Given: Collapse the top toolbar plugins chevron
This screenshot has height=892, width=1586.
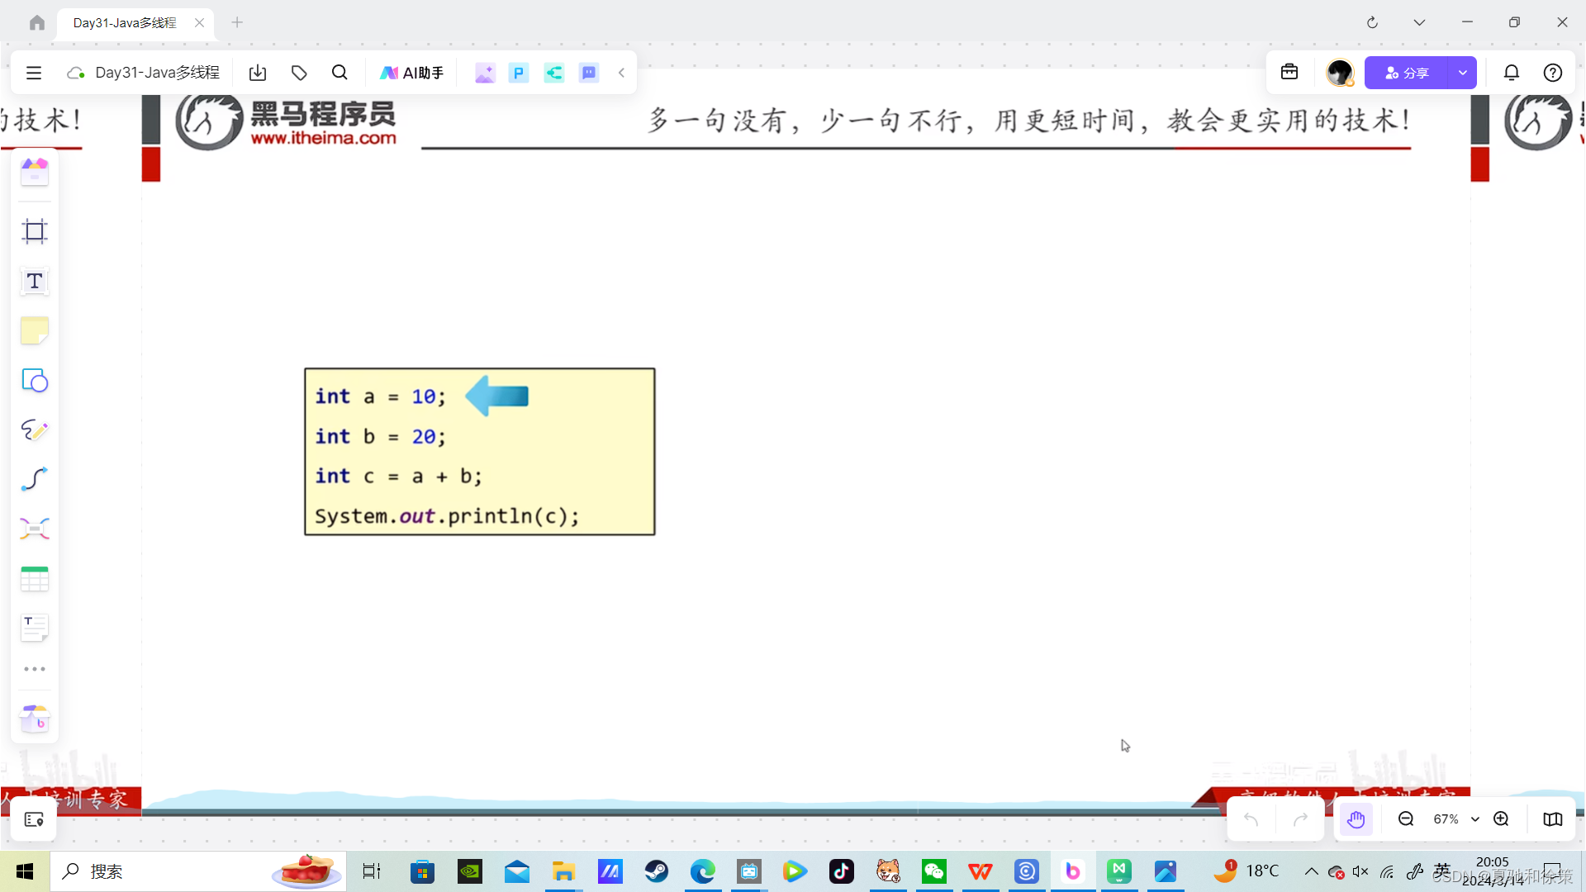Looking at the screenshot, I should [621, 73].
